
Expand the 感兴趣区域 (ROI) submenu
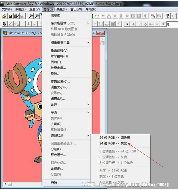pos(70,23)
